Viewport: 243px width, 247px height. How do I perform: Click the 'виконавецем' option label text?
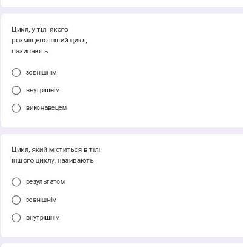(x=47, y=108)
